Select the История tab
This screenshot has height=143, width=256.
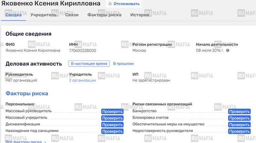click(x=140, y=15)
